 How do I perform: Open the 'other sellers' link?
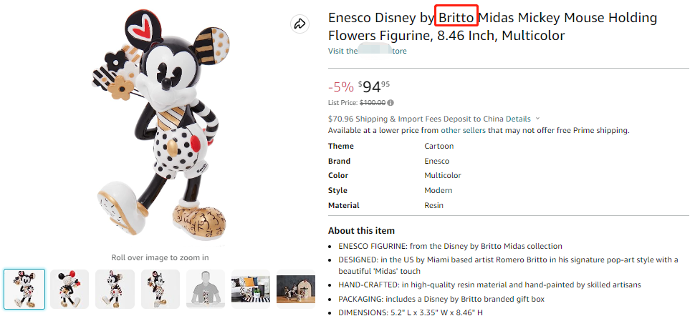(463, 130)
